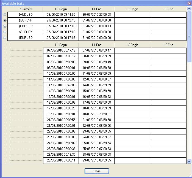Click the 24/06/2010 06:59:57 cell
Viewport: 192px width, 178px height.
pyautogui.click(x=97, y=137)
